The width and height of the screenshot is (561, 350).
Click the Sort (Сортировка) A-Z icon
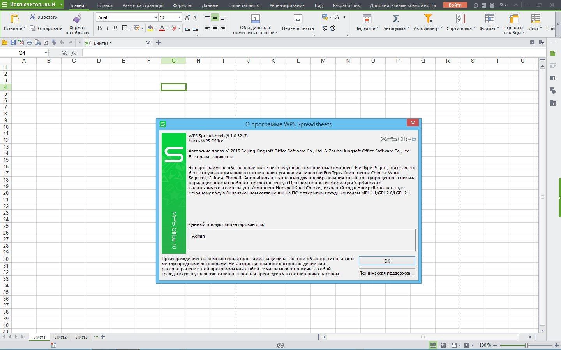click(x=460, y=19)
